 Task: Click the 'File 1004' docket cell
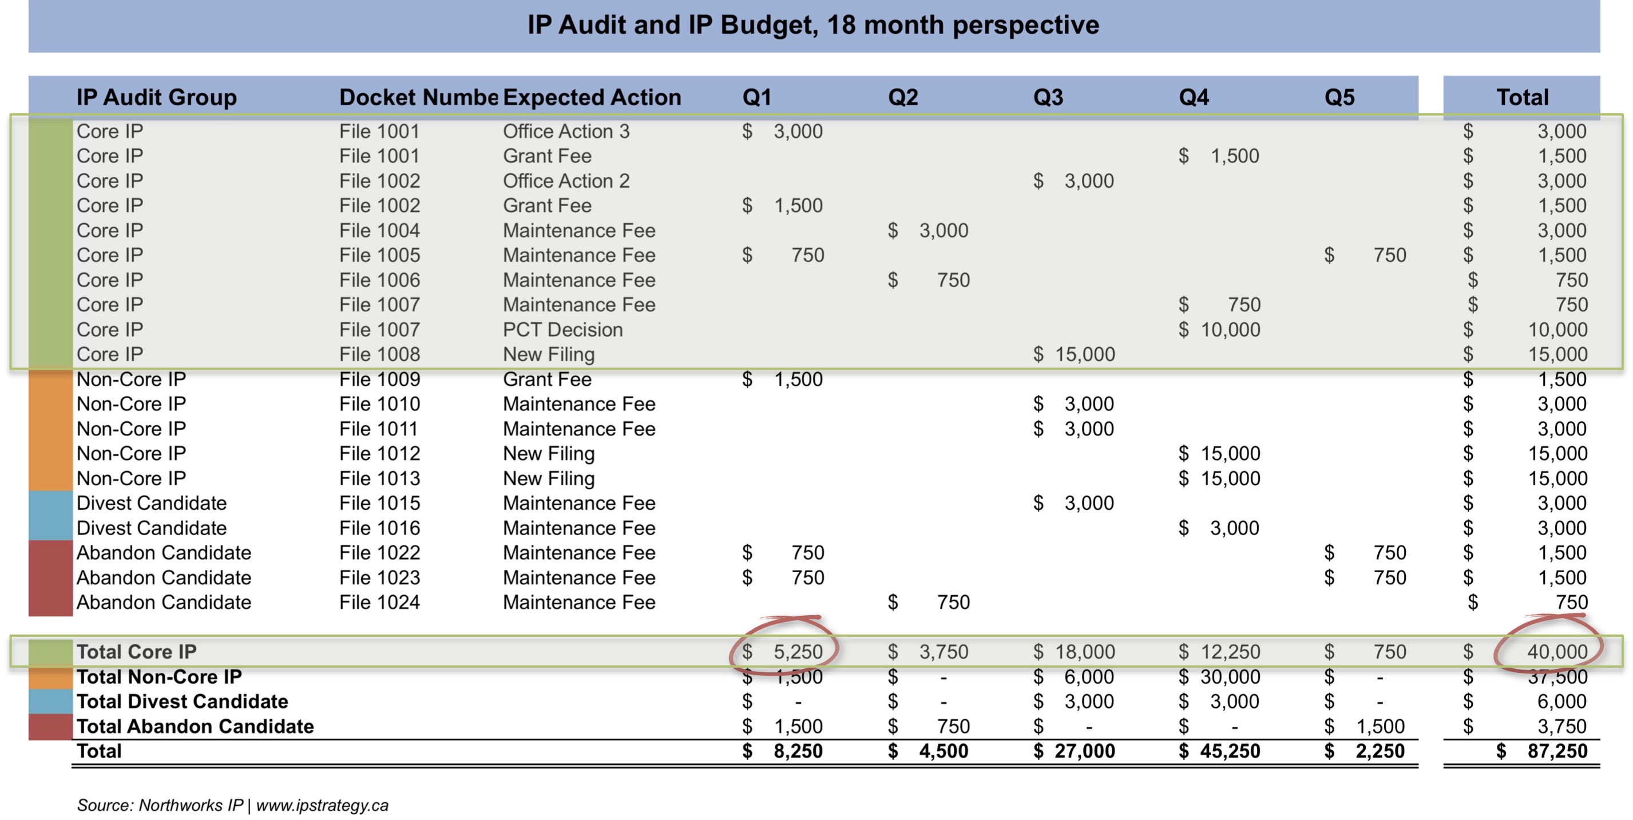(x=379, y=230)
